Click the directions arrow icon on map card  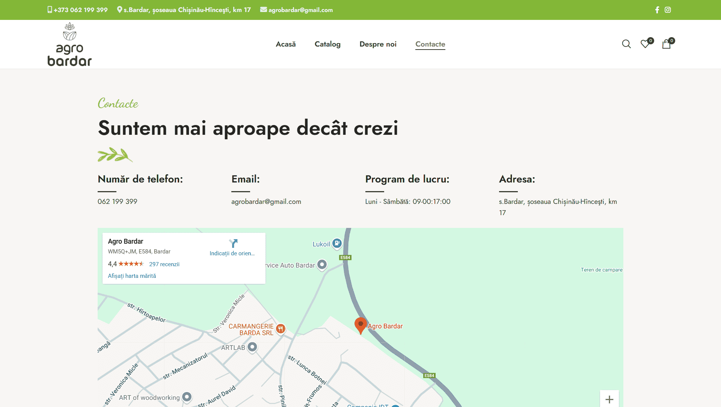pos(233,243)
